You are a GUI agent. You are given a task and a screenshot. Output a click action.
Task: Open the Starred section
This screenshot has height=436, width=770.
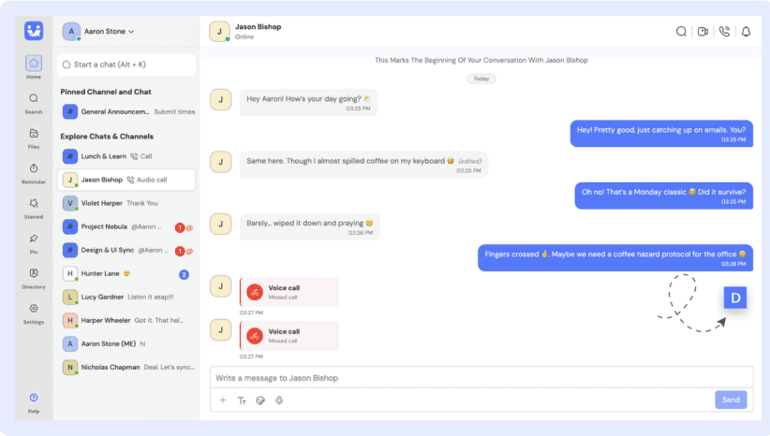click(34, 209)
